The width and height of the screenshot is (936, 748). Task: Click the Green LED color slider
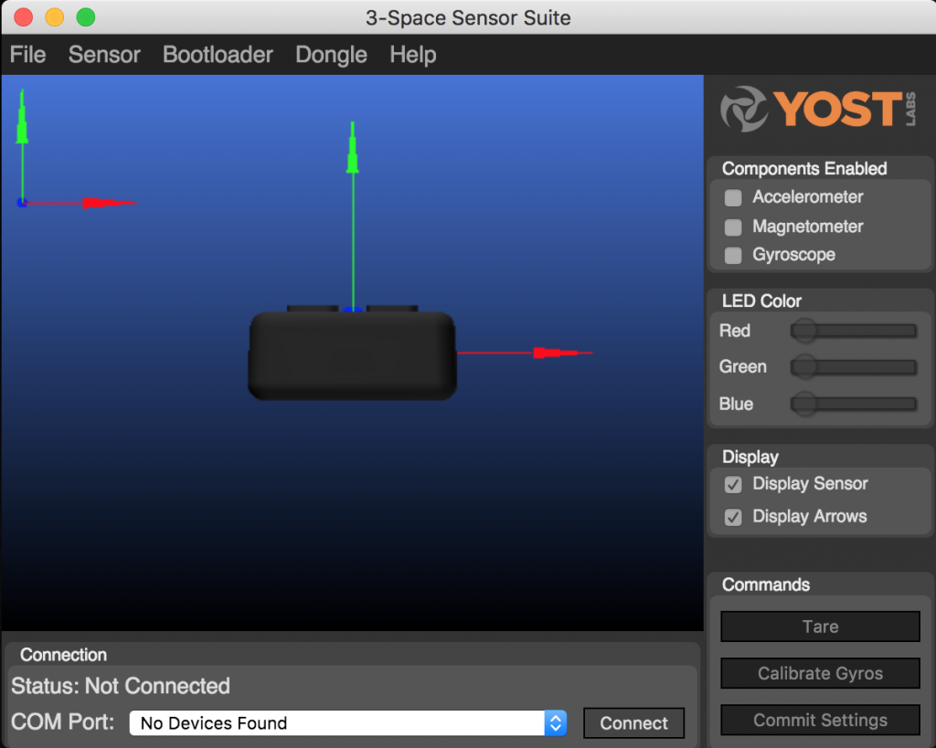click(854, 367)
